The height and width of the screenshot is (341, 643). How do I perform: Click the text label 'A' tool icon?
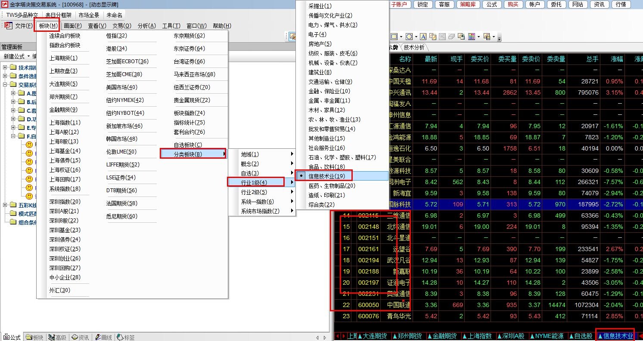(x=423, y=37)
